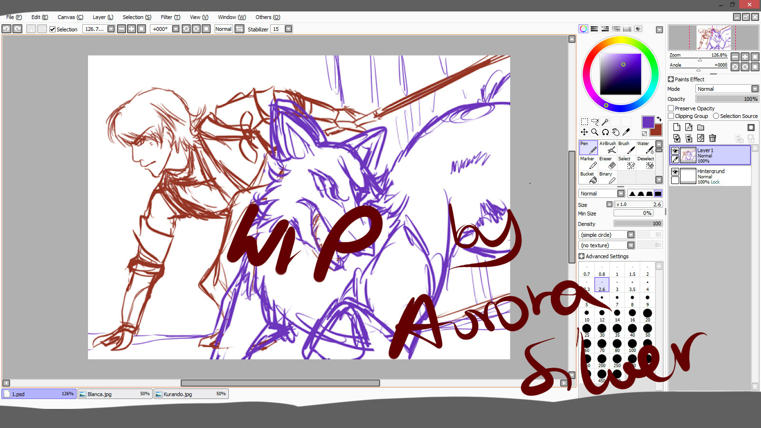761x428 pixels.
Task: Select the rectangular selection tool
Action: [585, 122]
